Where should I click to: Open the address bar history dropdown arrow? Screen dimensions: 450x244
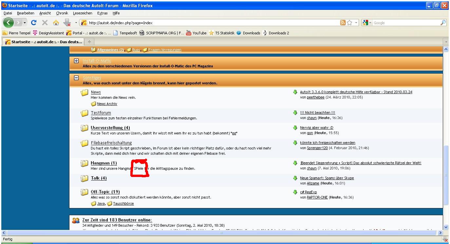(356, 23)
